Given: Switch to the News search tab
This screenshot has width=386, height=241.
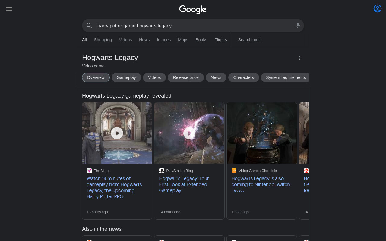Looking at the screenshot, I should pyautogui.click(x=144, y=40).
